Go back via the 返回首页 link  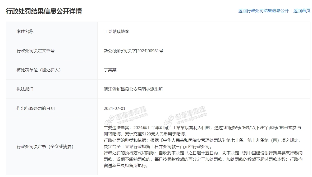coord(302,11)
